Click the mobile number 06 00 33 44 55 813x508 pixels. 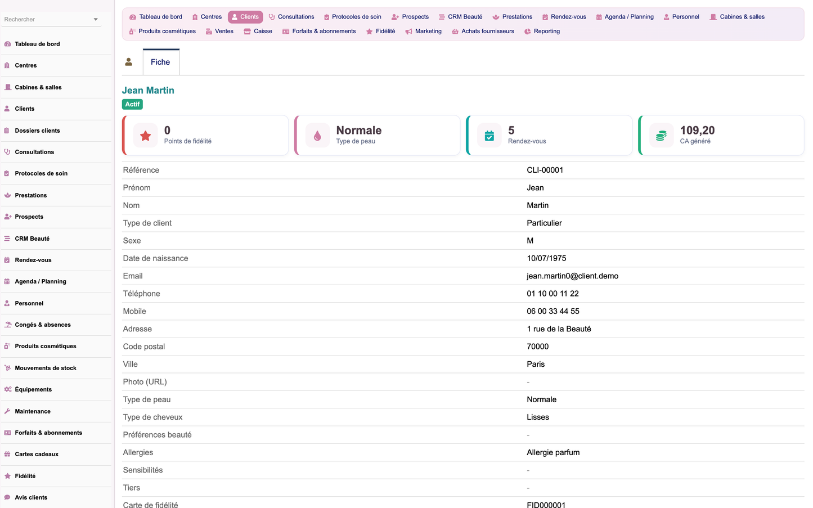[x=553, y=311]
